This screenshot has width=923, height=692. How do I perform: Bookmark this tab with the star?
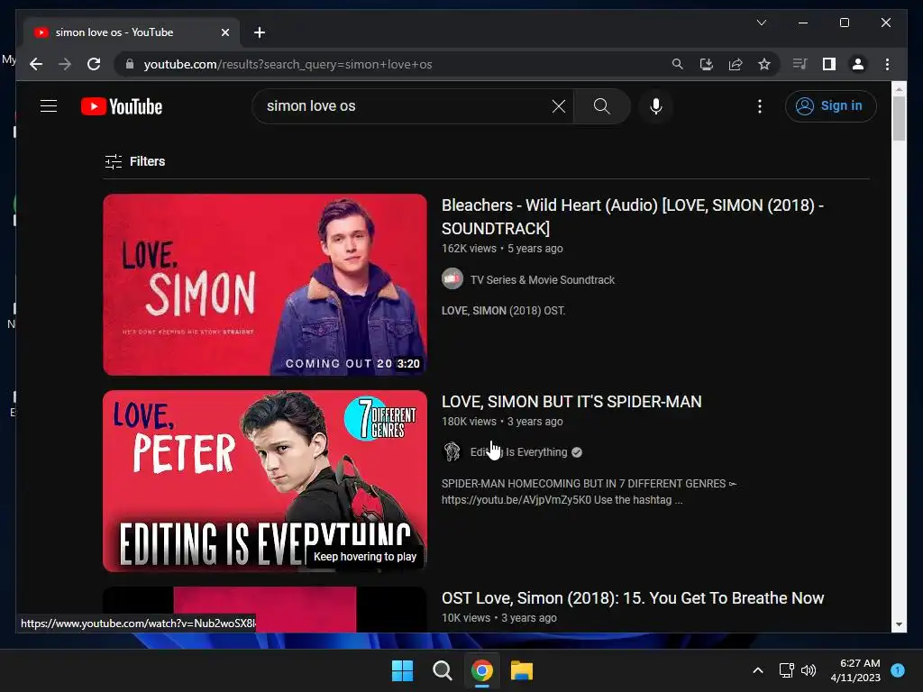(x=764, y=64)
